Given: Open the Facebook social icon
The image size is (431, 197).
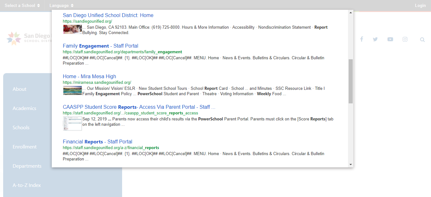Looking at the screenshot, I should [x=362, y=39].
